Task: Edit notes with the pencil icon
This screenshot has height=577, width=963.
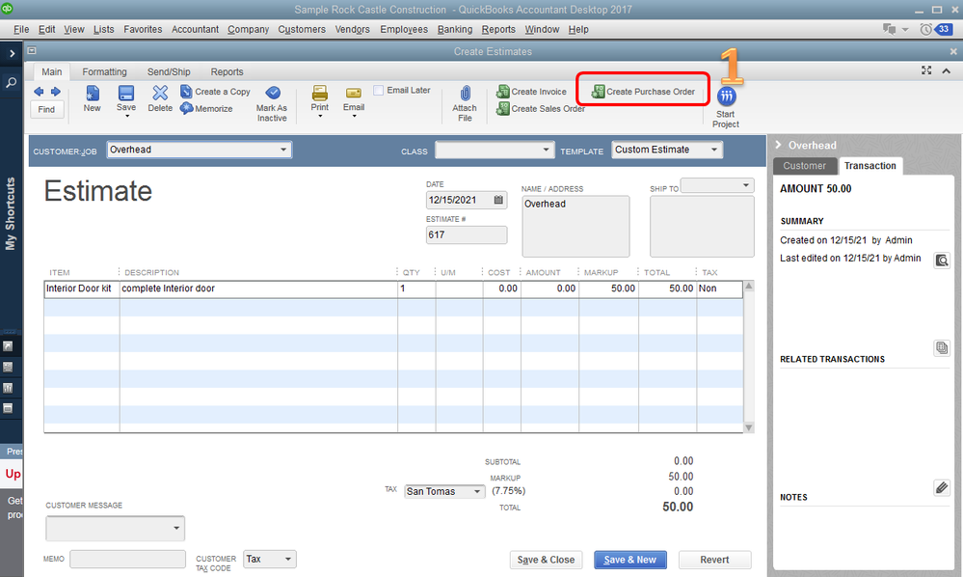Action: tap(942, 488)
